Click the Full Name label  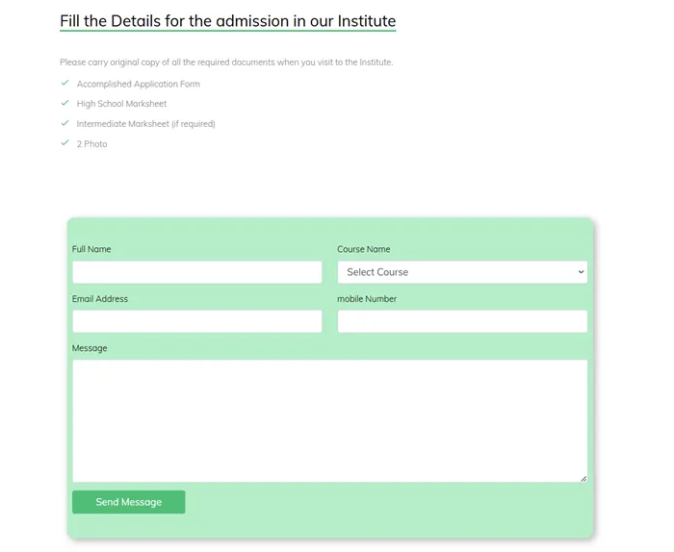pos(91,249)
